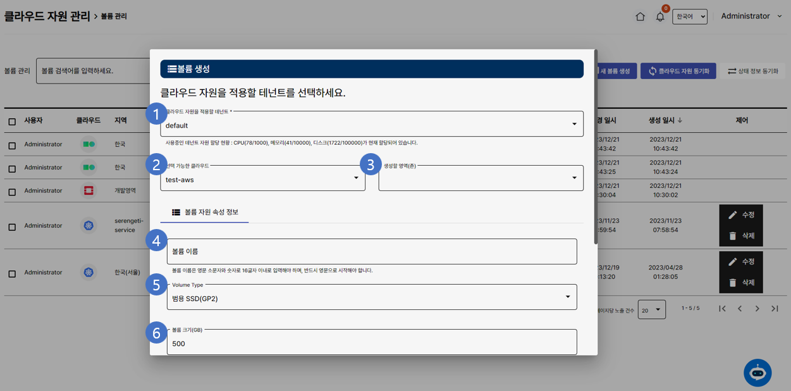Open the 클라우드 자원을 적용할 테넌트 dropdown
The height and width of the screenshot is (391, 791).
tap(371, 125)
